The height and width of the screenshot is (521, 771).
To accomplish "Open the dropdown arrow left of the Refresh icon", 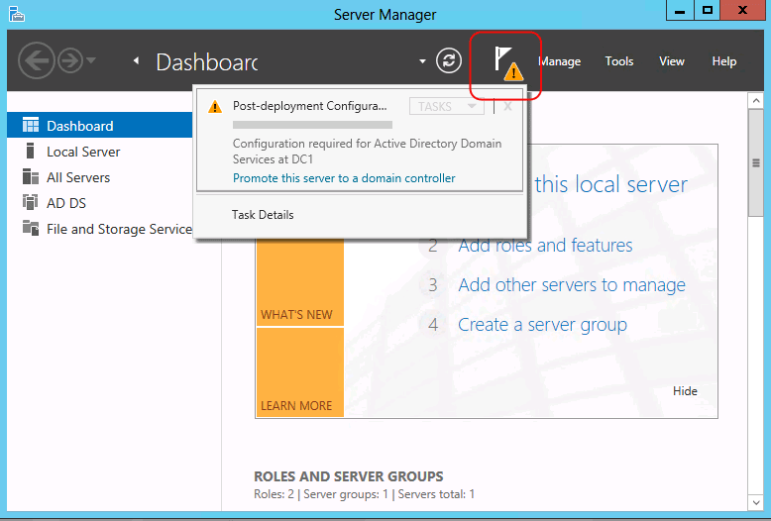I will pos(422,61).
